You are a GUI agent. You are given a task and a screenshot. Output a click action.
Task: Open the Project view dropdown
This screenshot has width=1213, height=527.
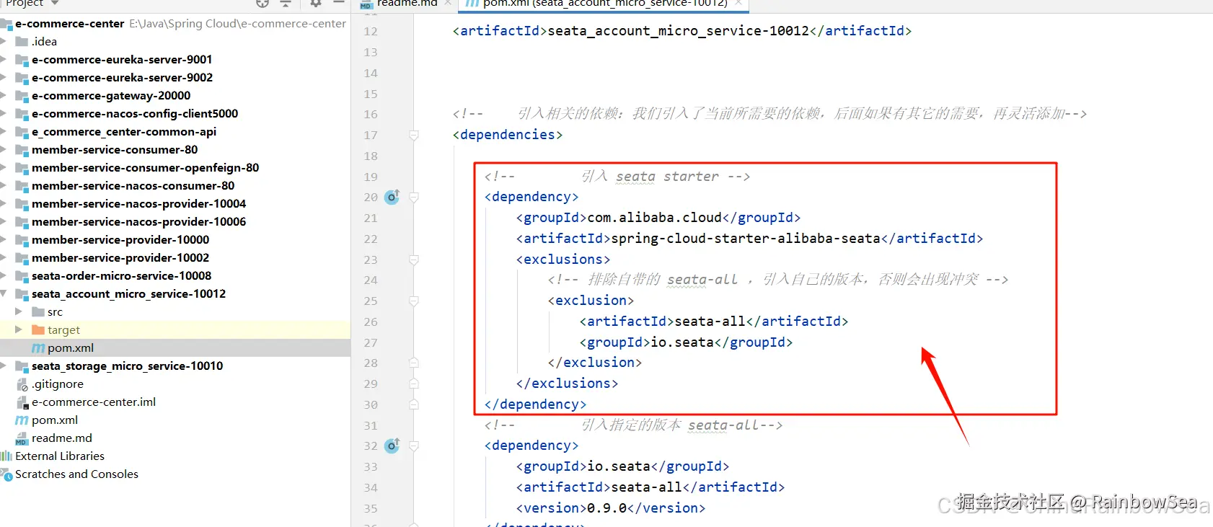click(55, 3)
